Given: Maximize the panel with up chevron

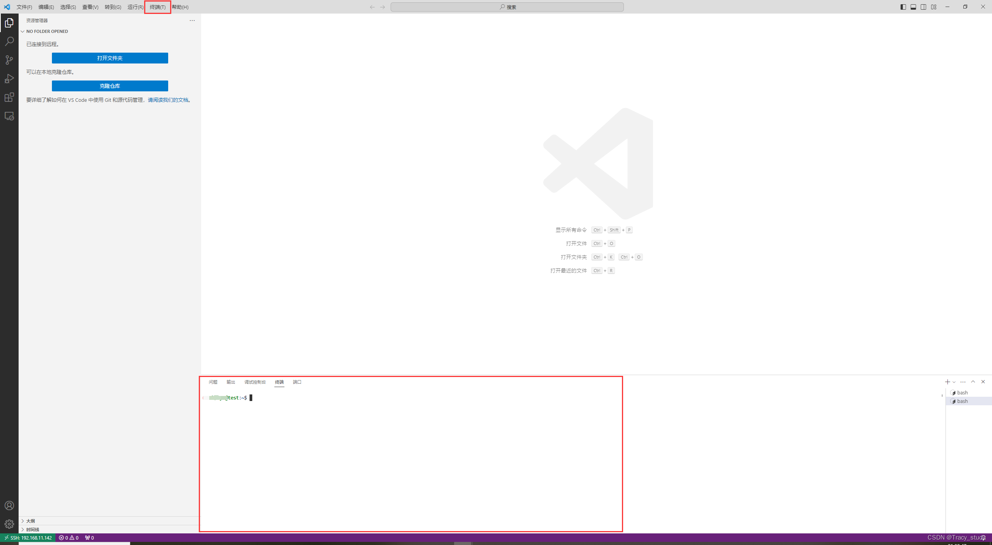Looking at the screenshot, I should (x=973, y=382).
